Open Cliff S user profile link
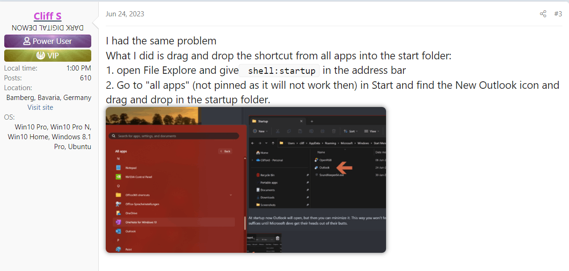569x271 pixels. click(48, 16)
